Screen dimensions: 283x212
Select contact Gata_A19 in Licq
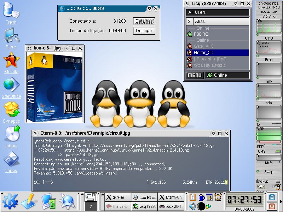coord(218,46)
